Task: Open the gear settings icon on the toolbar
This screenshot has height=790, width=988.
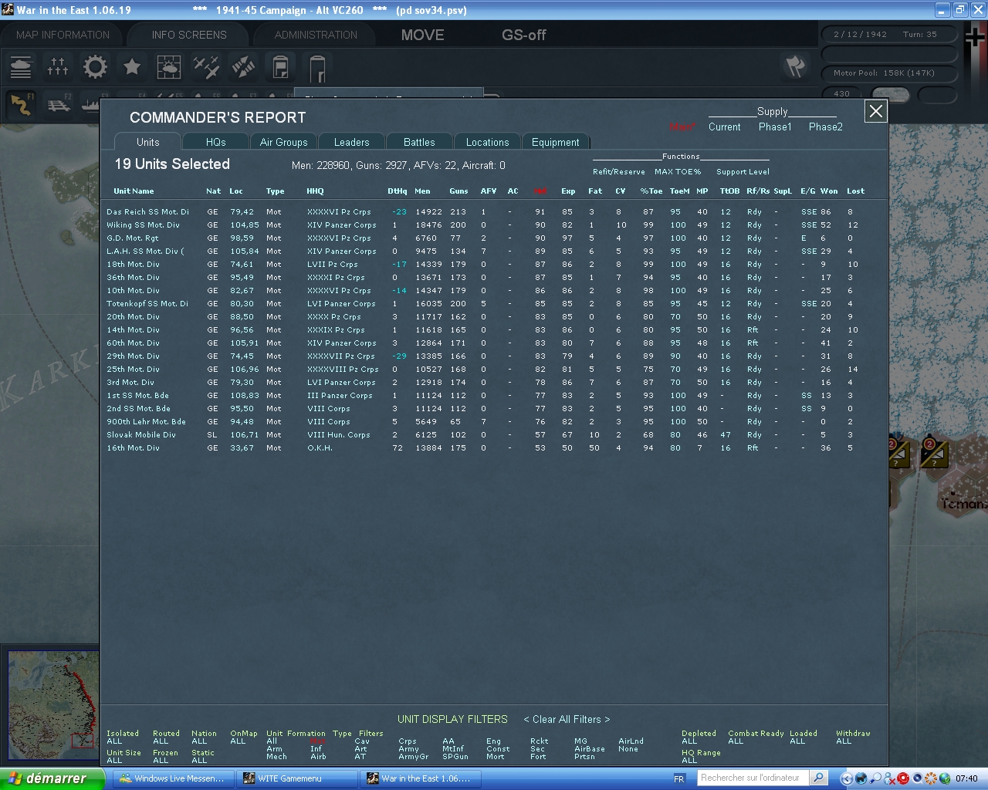Action: 94,68
